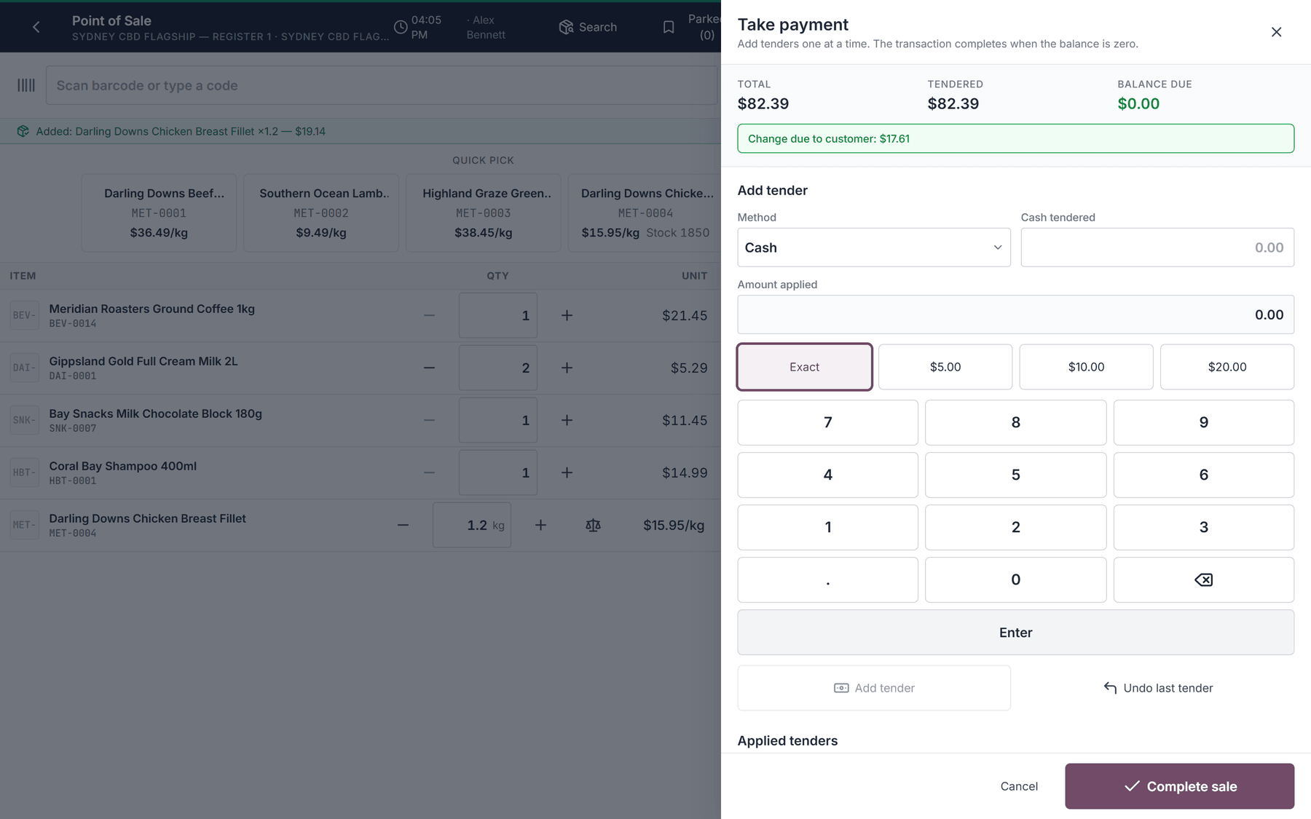This screenshot has width=1311, height=819.
Task: Edit quantity field for Gippsland Gold Milk
Action: click(498, 368)
